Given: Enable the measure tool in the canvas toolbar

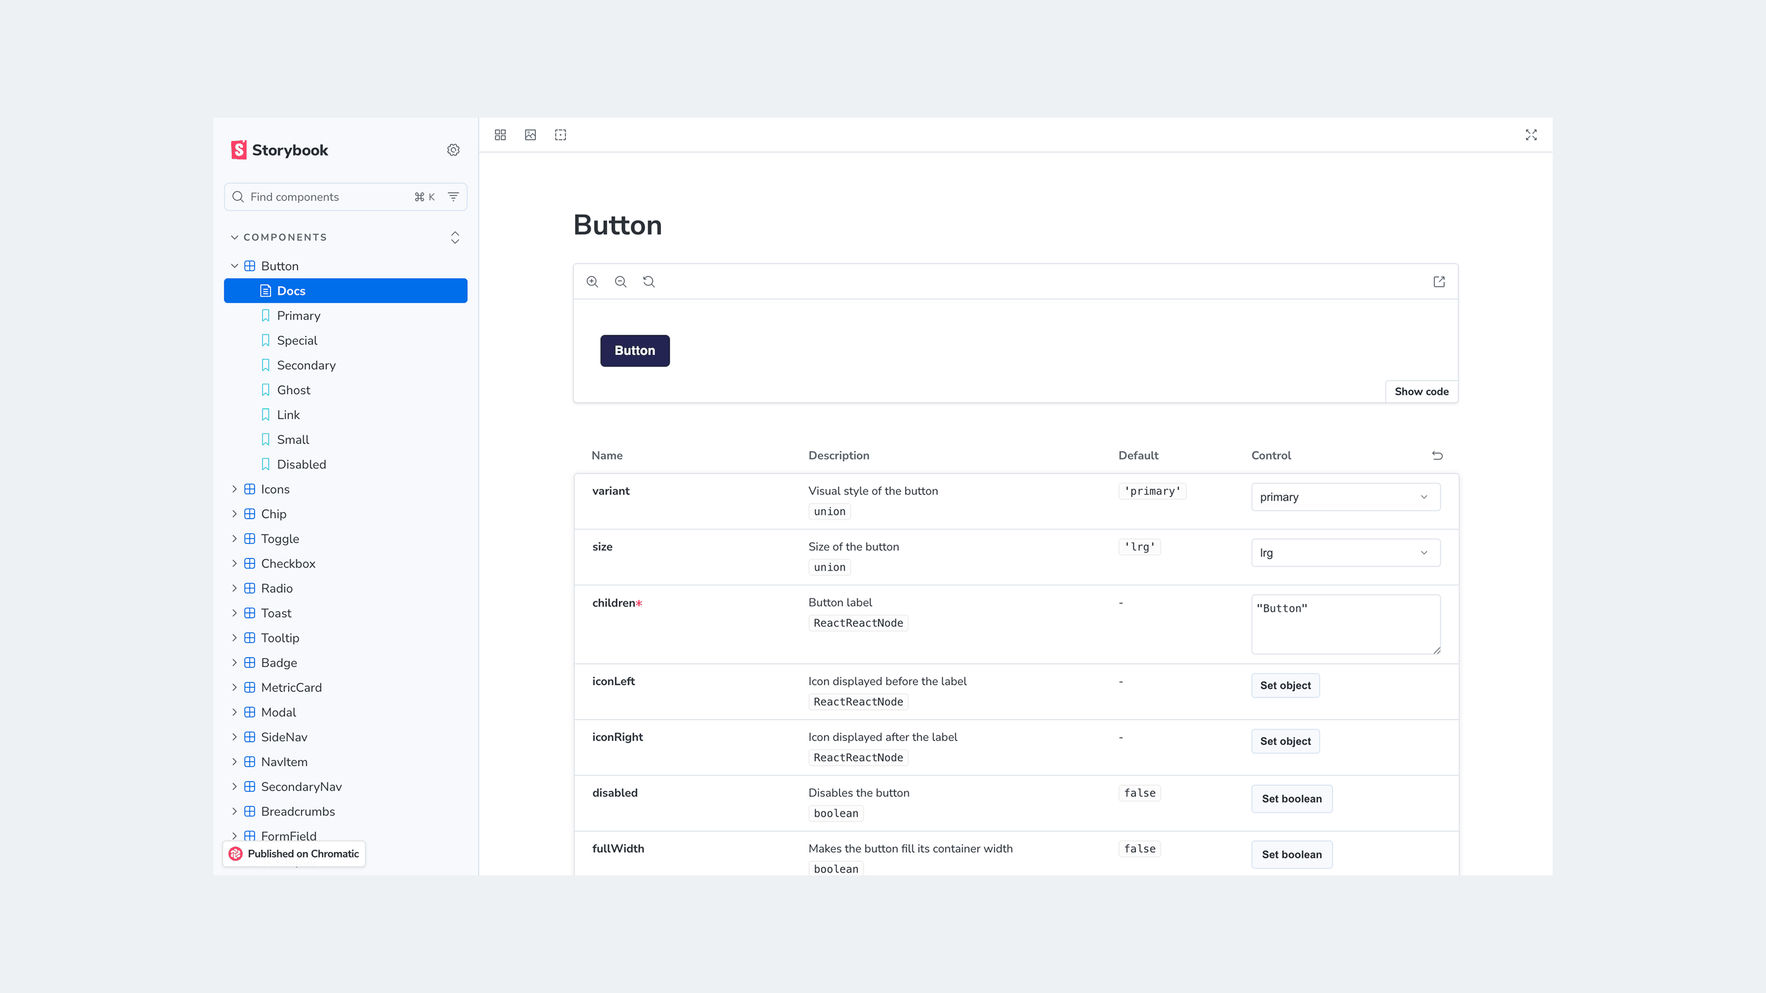Looking at the screenshot, I should (561, 135).
